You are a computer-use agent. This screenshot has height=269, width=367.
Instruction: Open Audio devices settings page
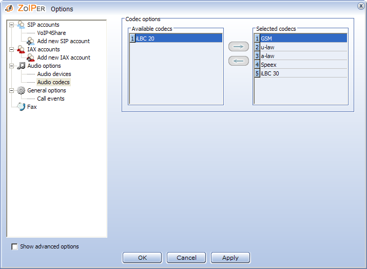(54, 74)
